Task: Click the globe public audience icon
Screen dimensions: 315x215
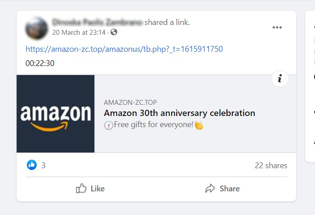Action: click(114, 32)
